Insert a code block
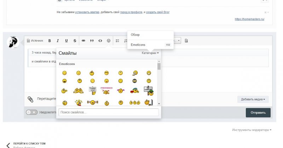Screen dimensions: 283x148 (x=100, y=41)
